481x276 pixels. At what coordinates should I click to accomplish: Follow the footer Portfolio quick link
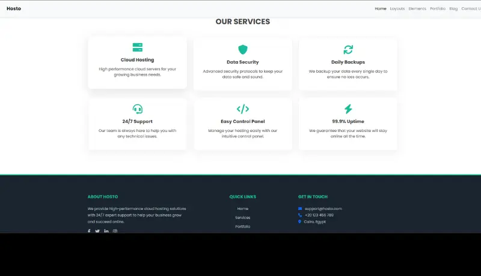[243, 226]
